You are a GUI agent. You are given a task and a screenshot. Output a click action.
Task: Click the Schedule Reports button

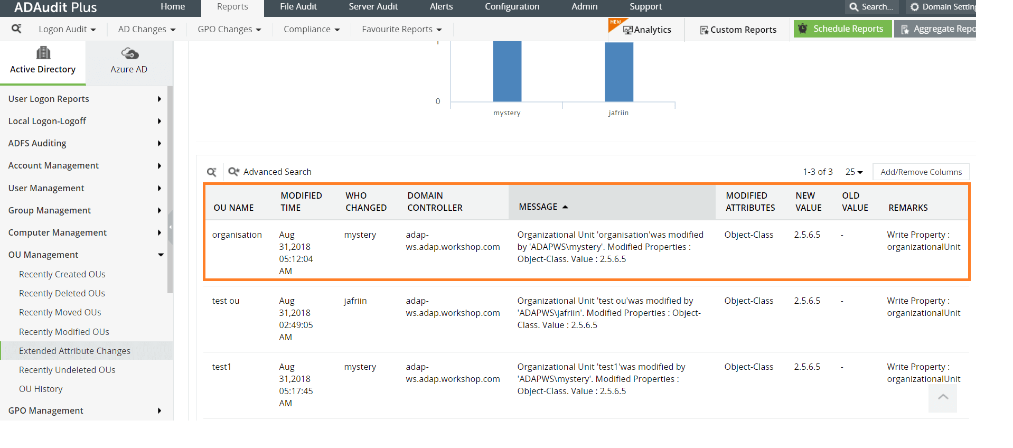(x=842, y=29)
